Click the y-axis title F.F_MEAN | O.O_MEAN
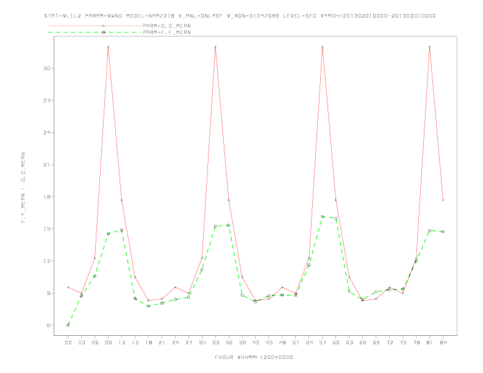 (23, 188)
